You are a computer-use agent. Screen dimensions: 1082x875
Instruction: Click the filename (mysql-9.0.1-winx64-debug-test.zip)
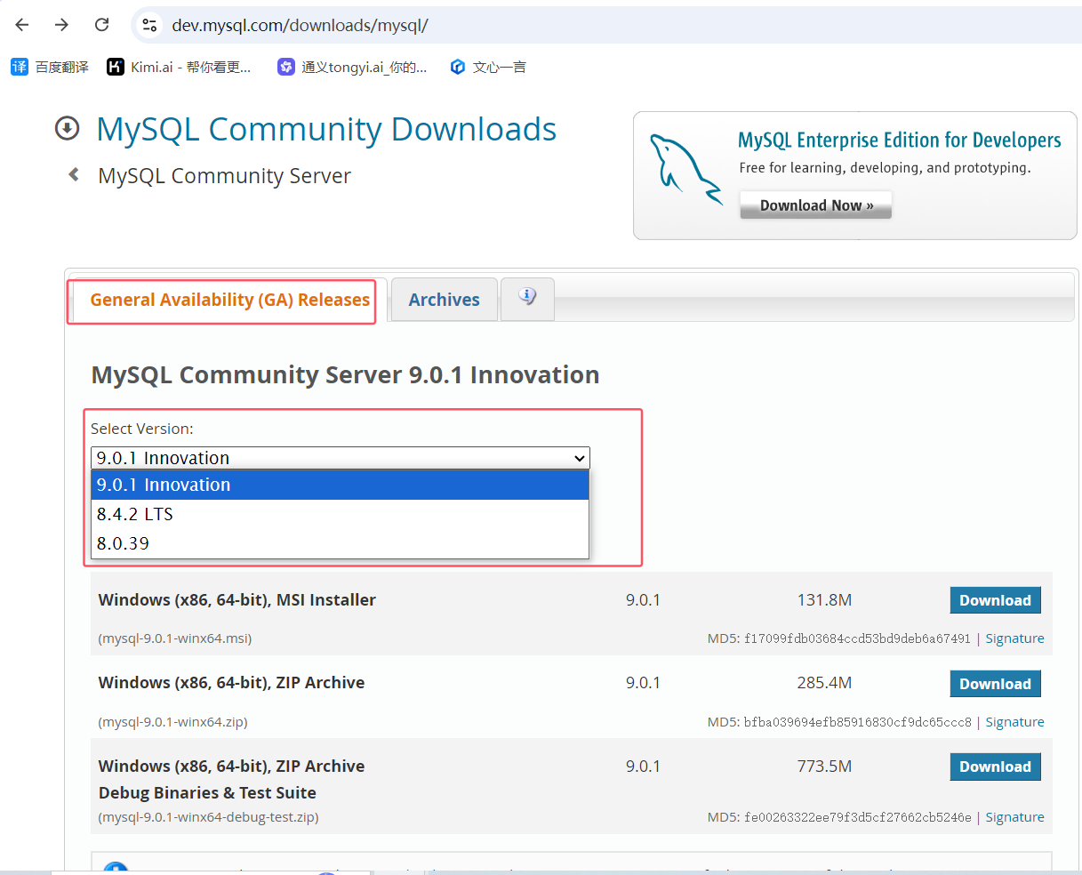click(x=208, y=817)
